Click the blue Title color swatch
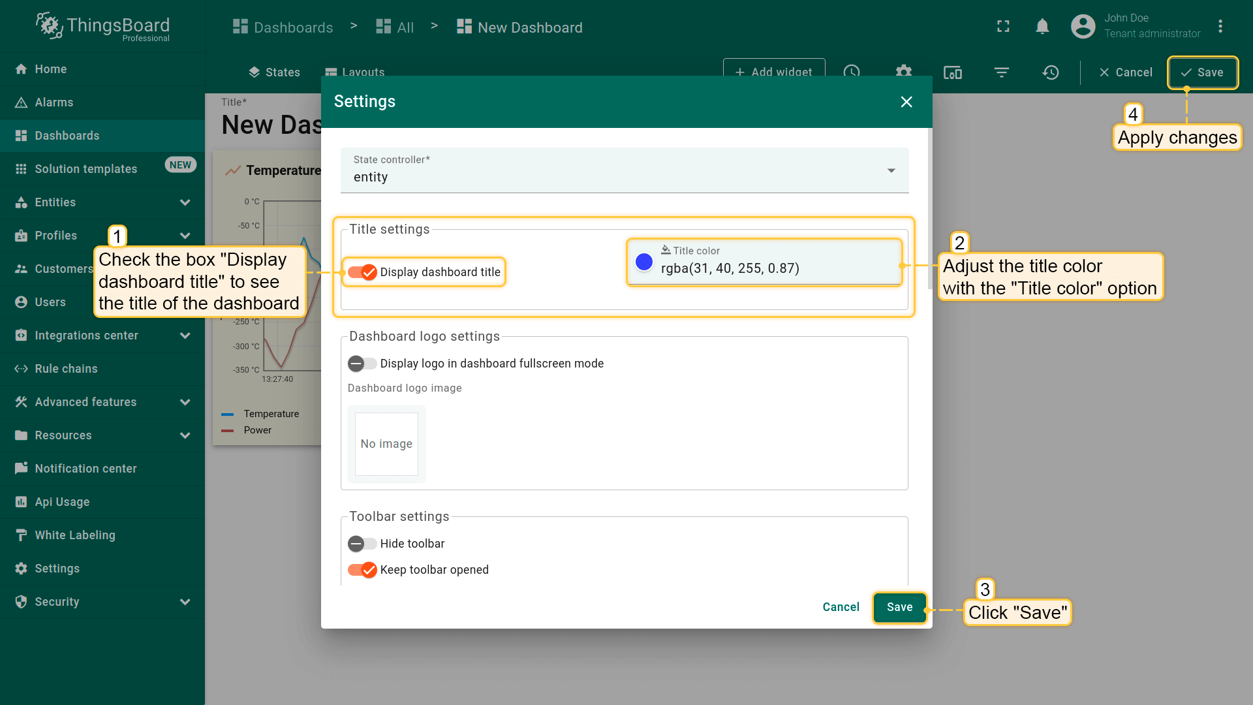Screen dimensions: 1253x705 644,262
